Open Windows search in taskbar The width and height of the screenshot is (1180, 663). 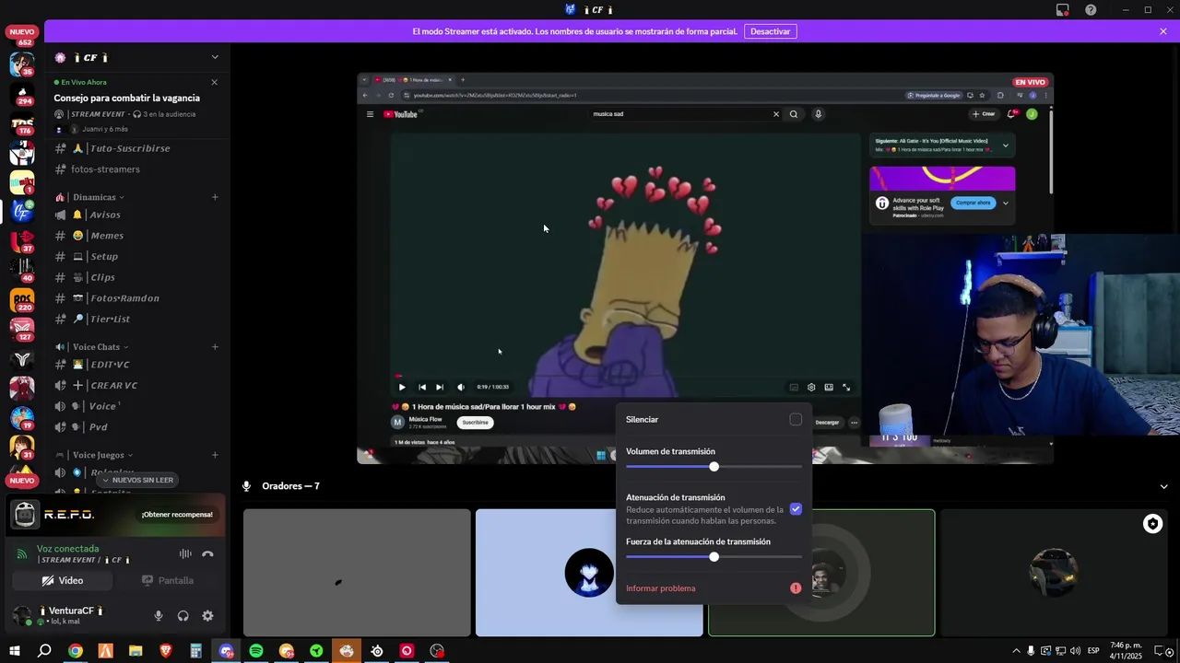(x=44, y=651)
